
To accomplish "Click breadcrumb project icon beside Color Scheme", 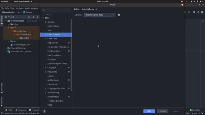I will pyautogui.click(x=96, y=9).
